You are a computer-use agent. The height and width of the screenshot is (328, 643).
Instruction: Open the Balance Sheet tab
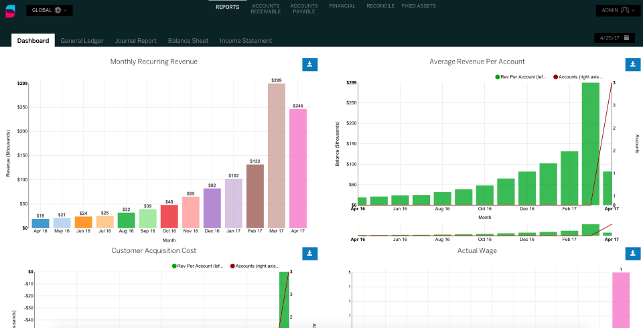(x=188, y=41)
